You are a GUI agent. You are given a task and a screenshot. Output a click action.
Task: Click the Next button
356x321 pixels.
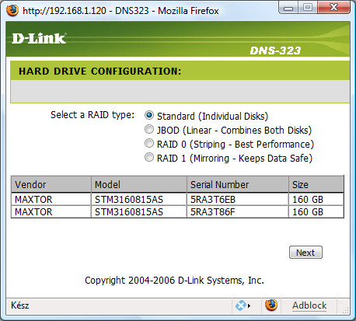[305, 253]
